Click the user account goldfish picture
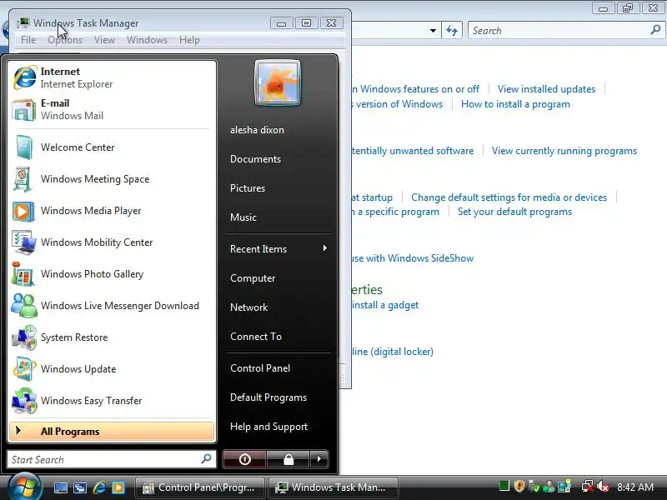Viewport: 667px width, 500px height. [278, 82]
